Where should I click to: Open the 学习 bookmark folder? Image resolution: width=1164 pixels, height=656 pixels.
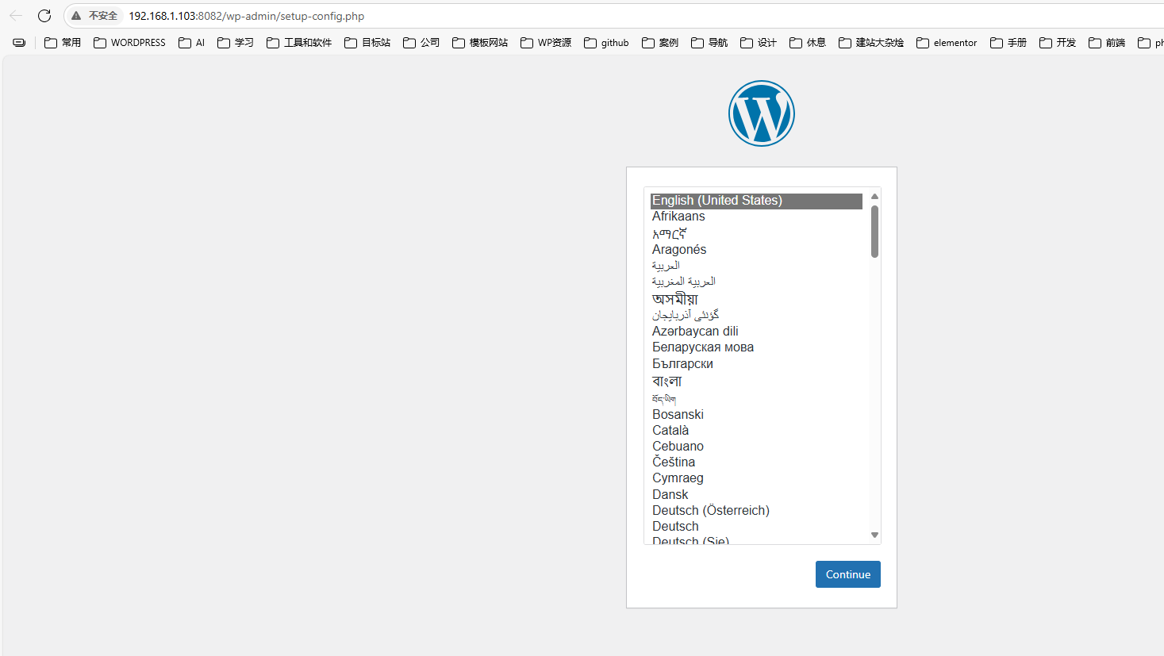pyautogui.click(x=236, y=43)
